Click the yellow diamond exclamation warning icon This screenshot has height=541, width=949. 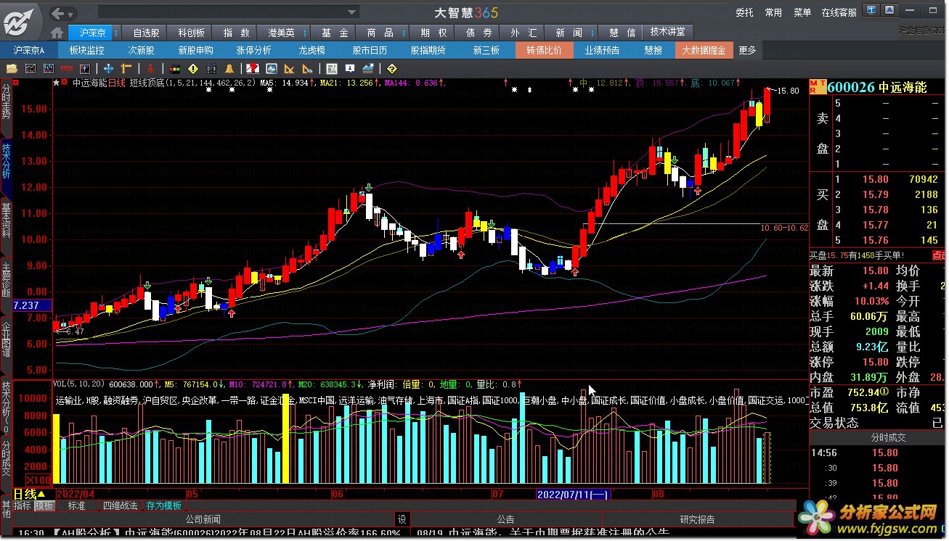pos(193,69)
